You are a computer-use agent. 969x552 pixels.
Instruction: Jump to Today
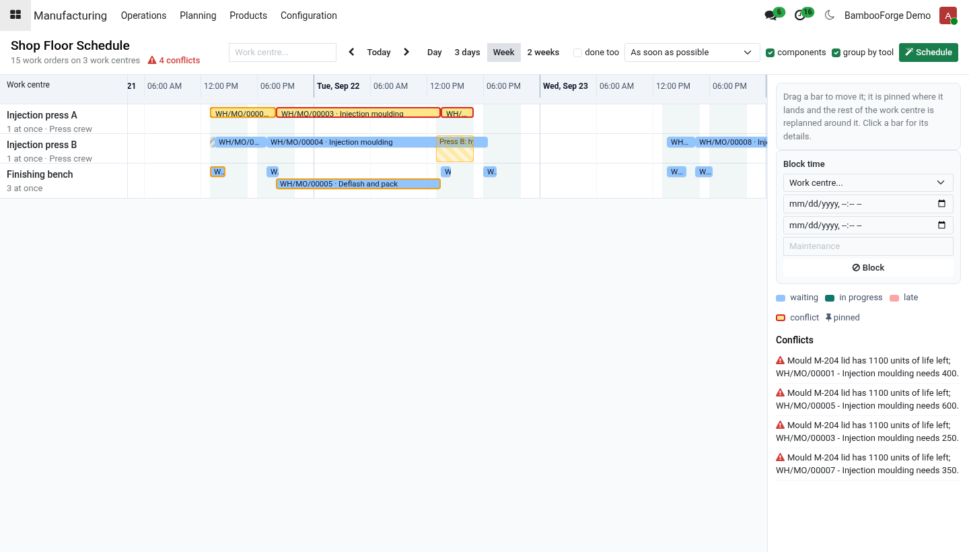[379, 53]
